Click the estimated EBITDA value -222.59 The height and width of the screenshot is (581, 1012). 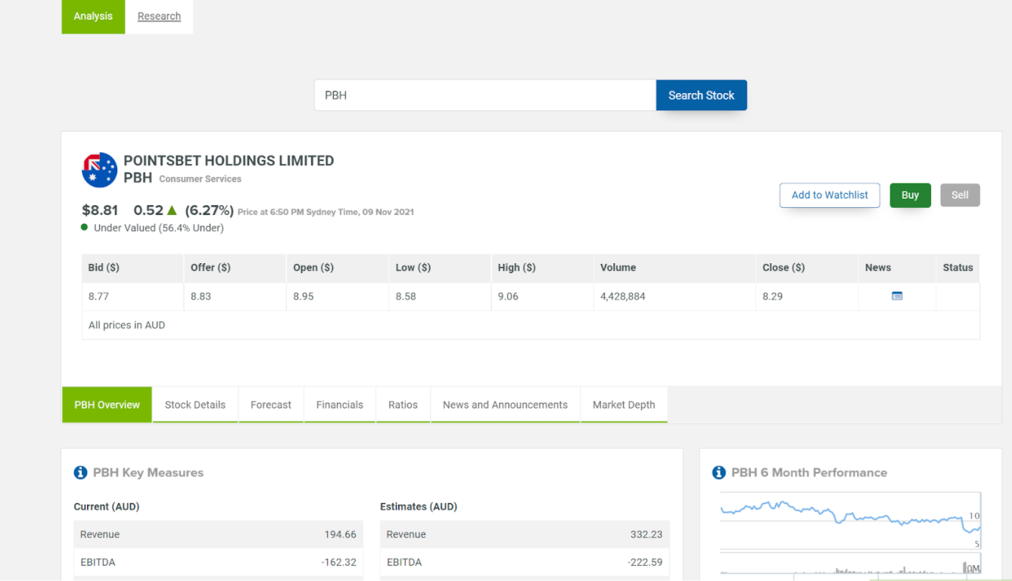[645, 563]
